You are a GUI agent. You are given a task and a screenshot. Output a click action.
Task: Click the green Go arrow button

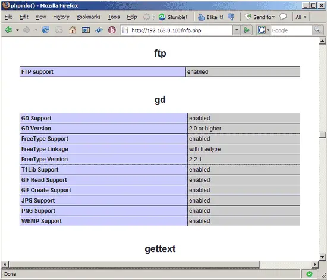[x=247, y=30]
